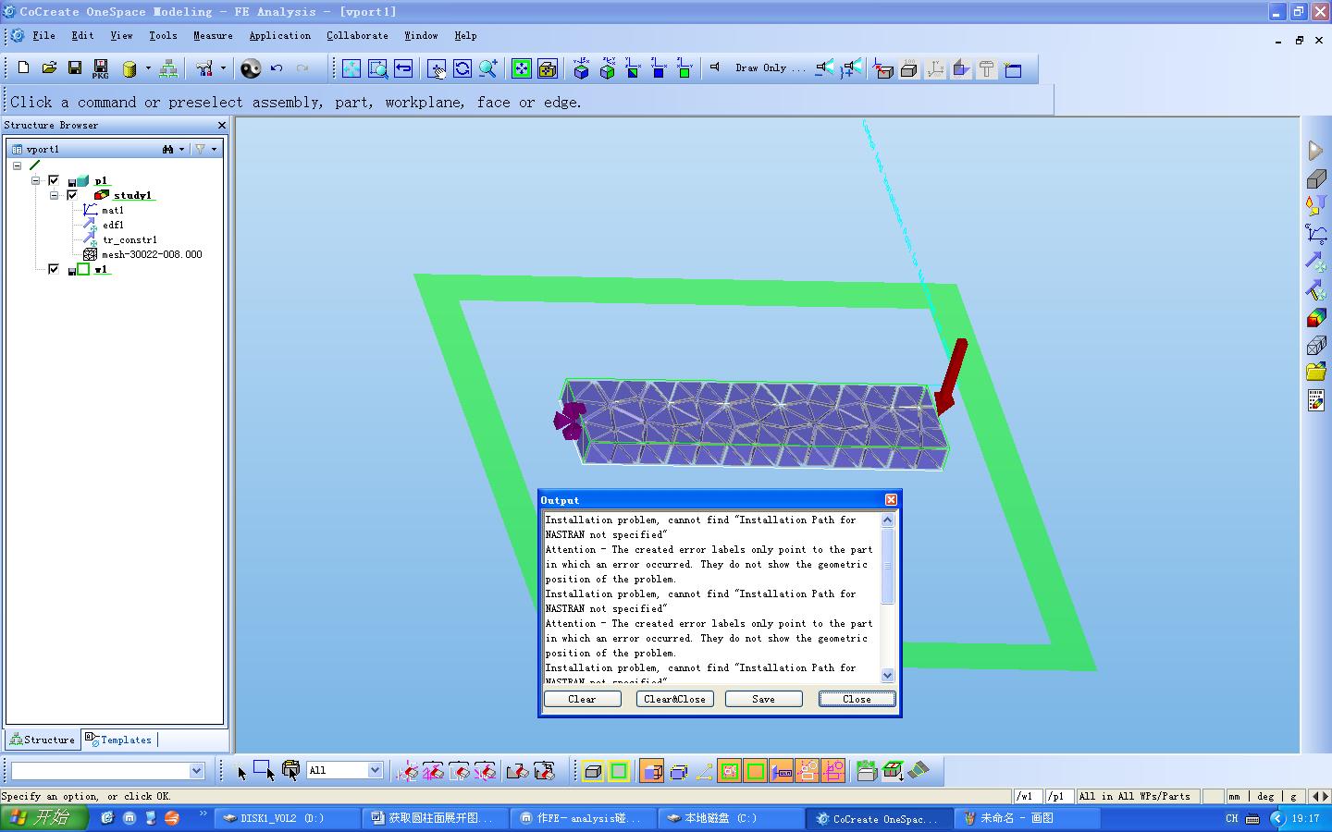The height and width of the screenshot is (832, 1332).
Task: Select the Zoom in/out magnifier tool
Action: [488, 68]
